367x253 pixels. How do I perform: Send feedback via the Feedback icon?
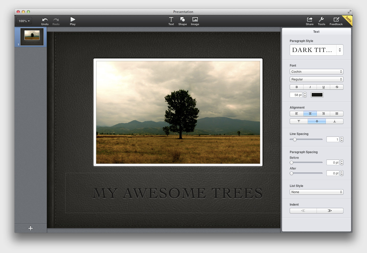point(336,20)
